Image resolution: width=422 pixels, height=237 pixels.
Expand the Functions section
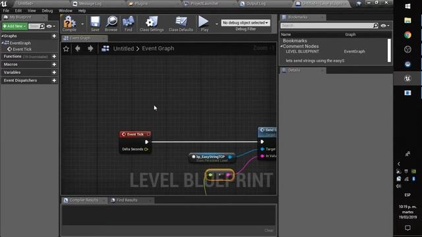13,57
